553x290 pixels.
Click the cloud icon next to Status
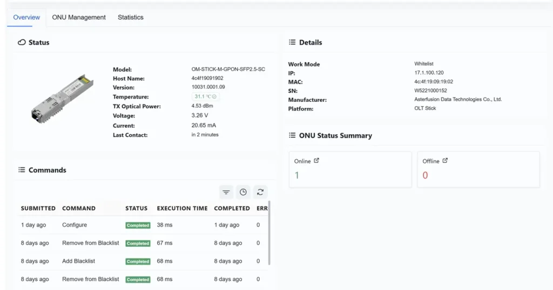click(x=22, y=42)
